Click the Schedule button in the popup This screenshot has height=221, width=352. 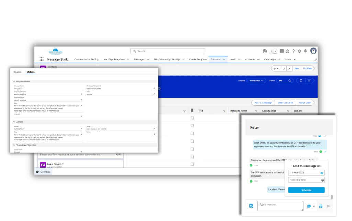pos(306,190)
